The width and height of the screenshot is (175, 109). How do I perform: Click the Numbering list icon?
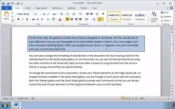point(74,14)
